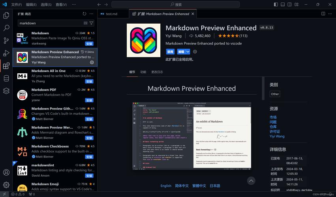Switch readme to English

(166, 186)
